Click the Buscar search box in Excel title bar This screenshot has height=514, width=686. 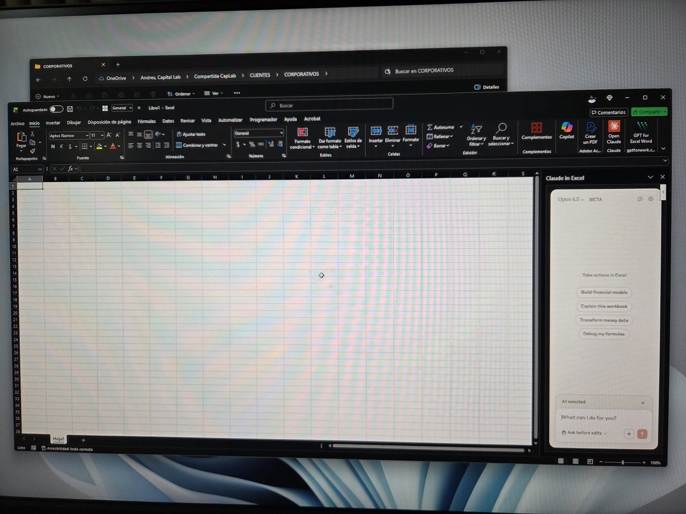coord(329,105)
